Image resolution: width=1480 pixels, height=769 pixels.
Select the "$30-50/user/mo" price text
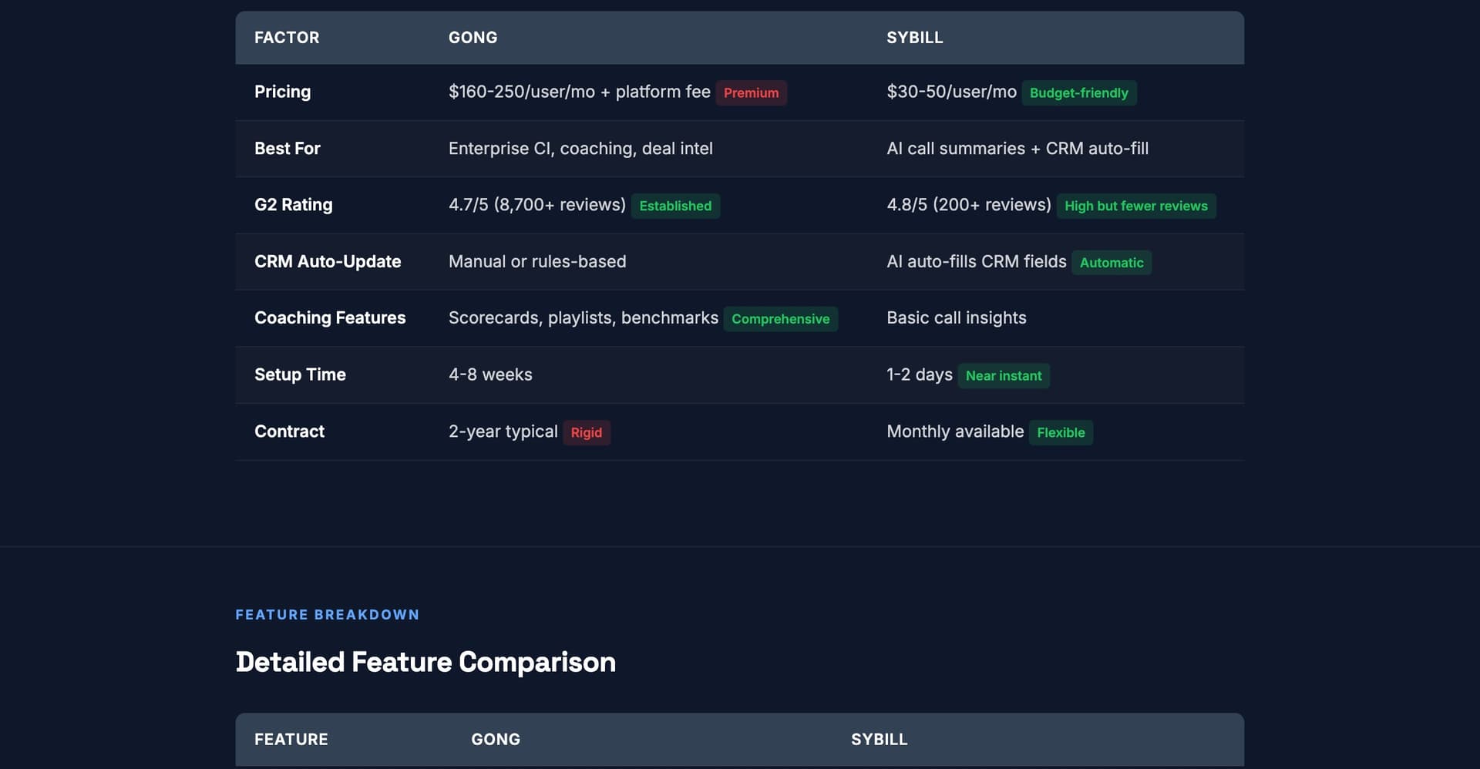coord(951,92)
